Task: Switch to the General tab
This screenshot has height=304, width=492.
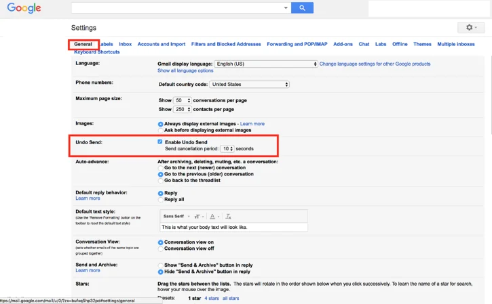Action: click(x=83, y=44)
